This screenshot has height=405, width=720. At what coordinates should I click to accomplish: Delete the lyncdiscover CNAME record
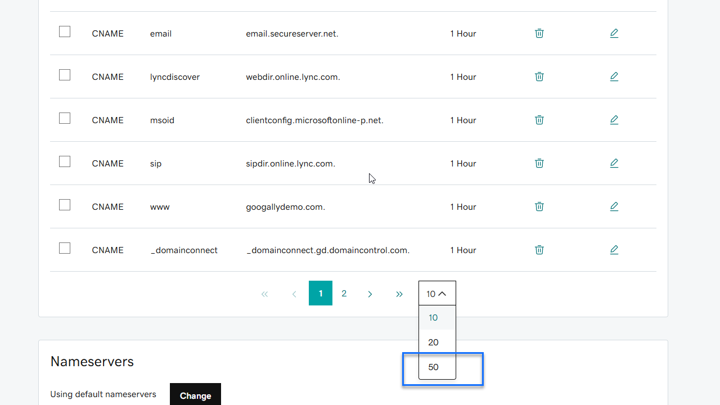(x=539, y=76)
